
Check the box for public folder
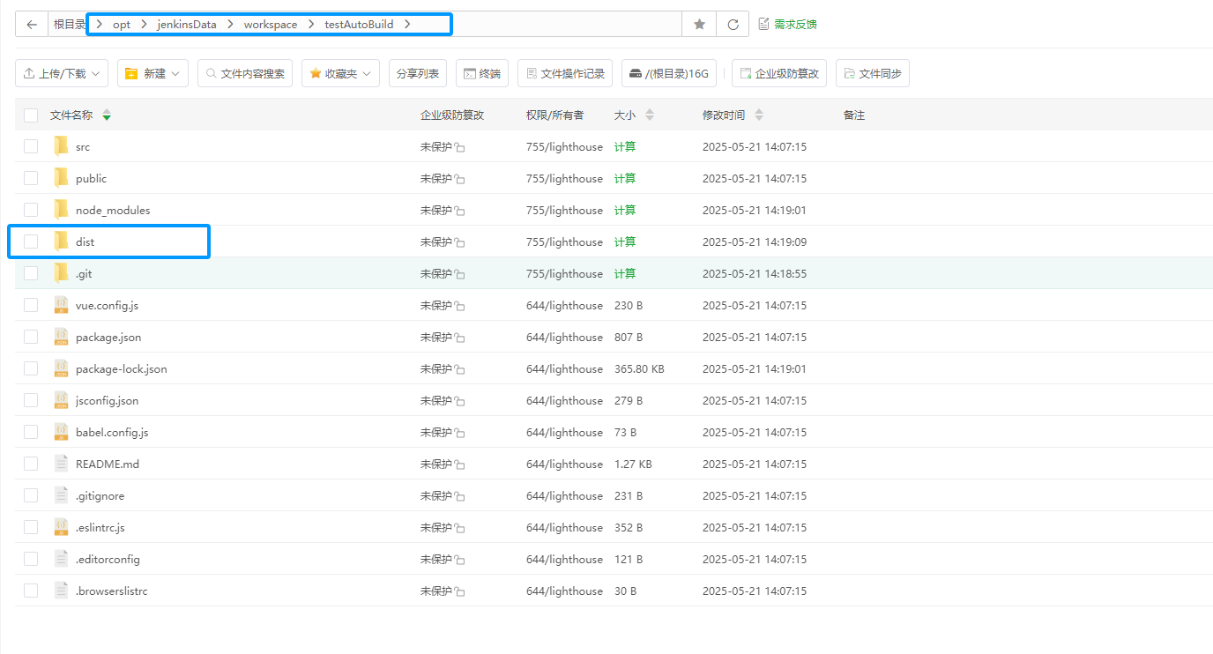point(31,178)
